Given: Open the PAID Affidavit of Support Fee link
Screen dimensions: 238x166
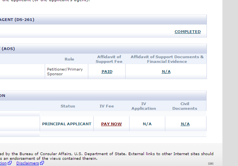Looking at the screenshot, I should [107, 72].
